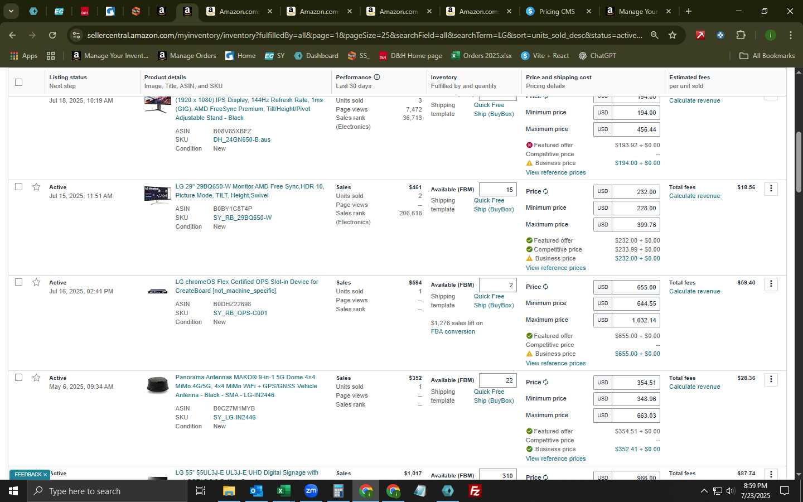This screenshot has width=803, height=502.
Task: Open the D&H Home page bookmark
Action: click(x=410, y=56)
